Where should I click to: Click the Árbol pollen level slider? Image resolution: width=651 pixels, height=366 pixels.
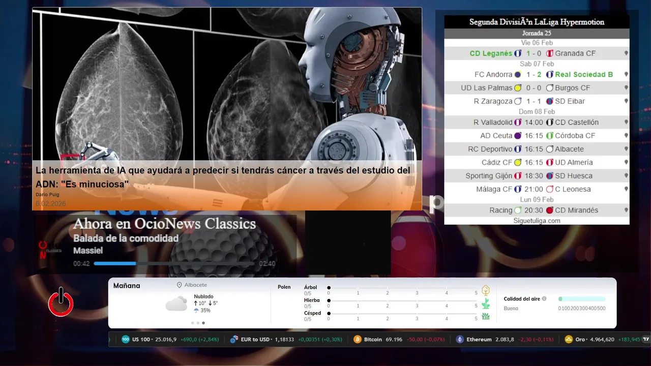(402, 288)
